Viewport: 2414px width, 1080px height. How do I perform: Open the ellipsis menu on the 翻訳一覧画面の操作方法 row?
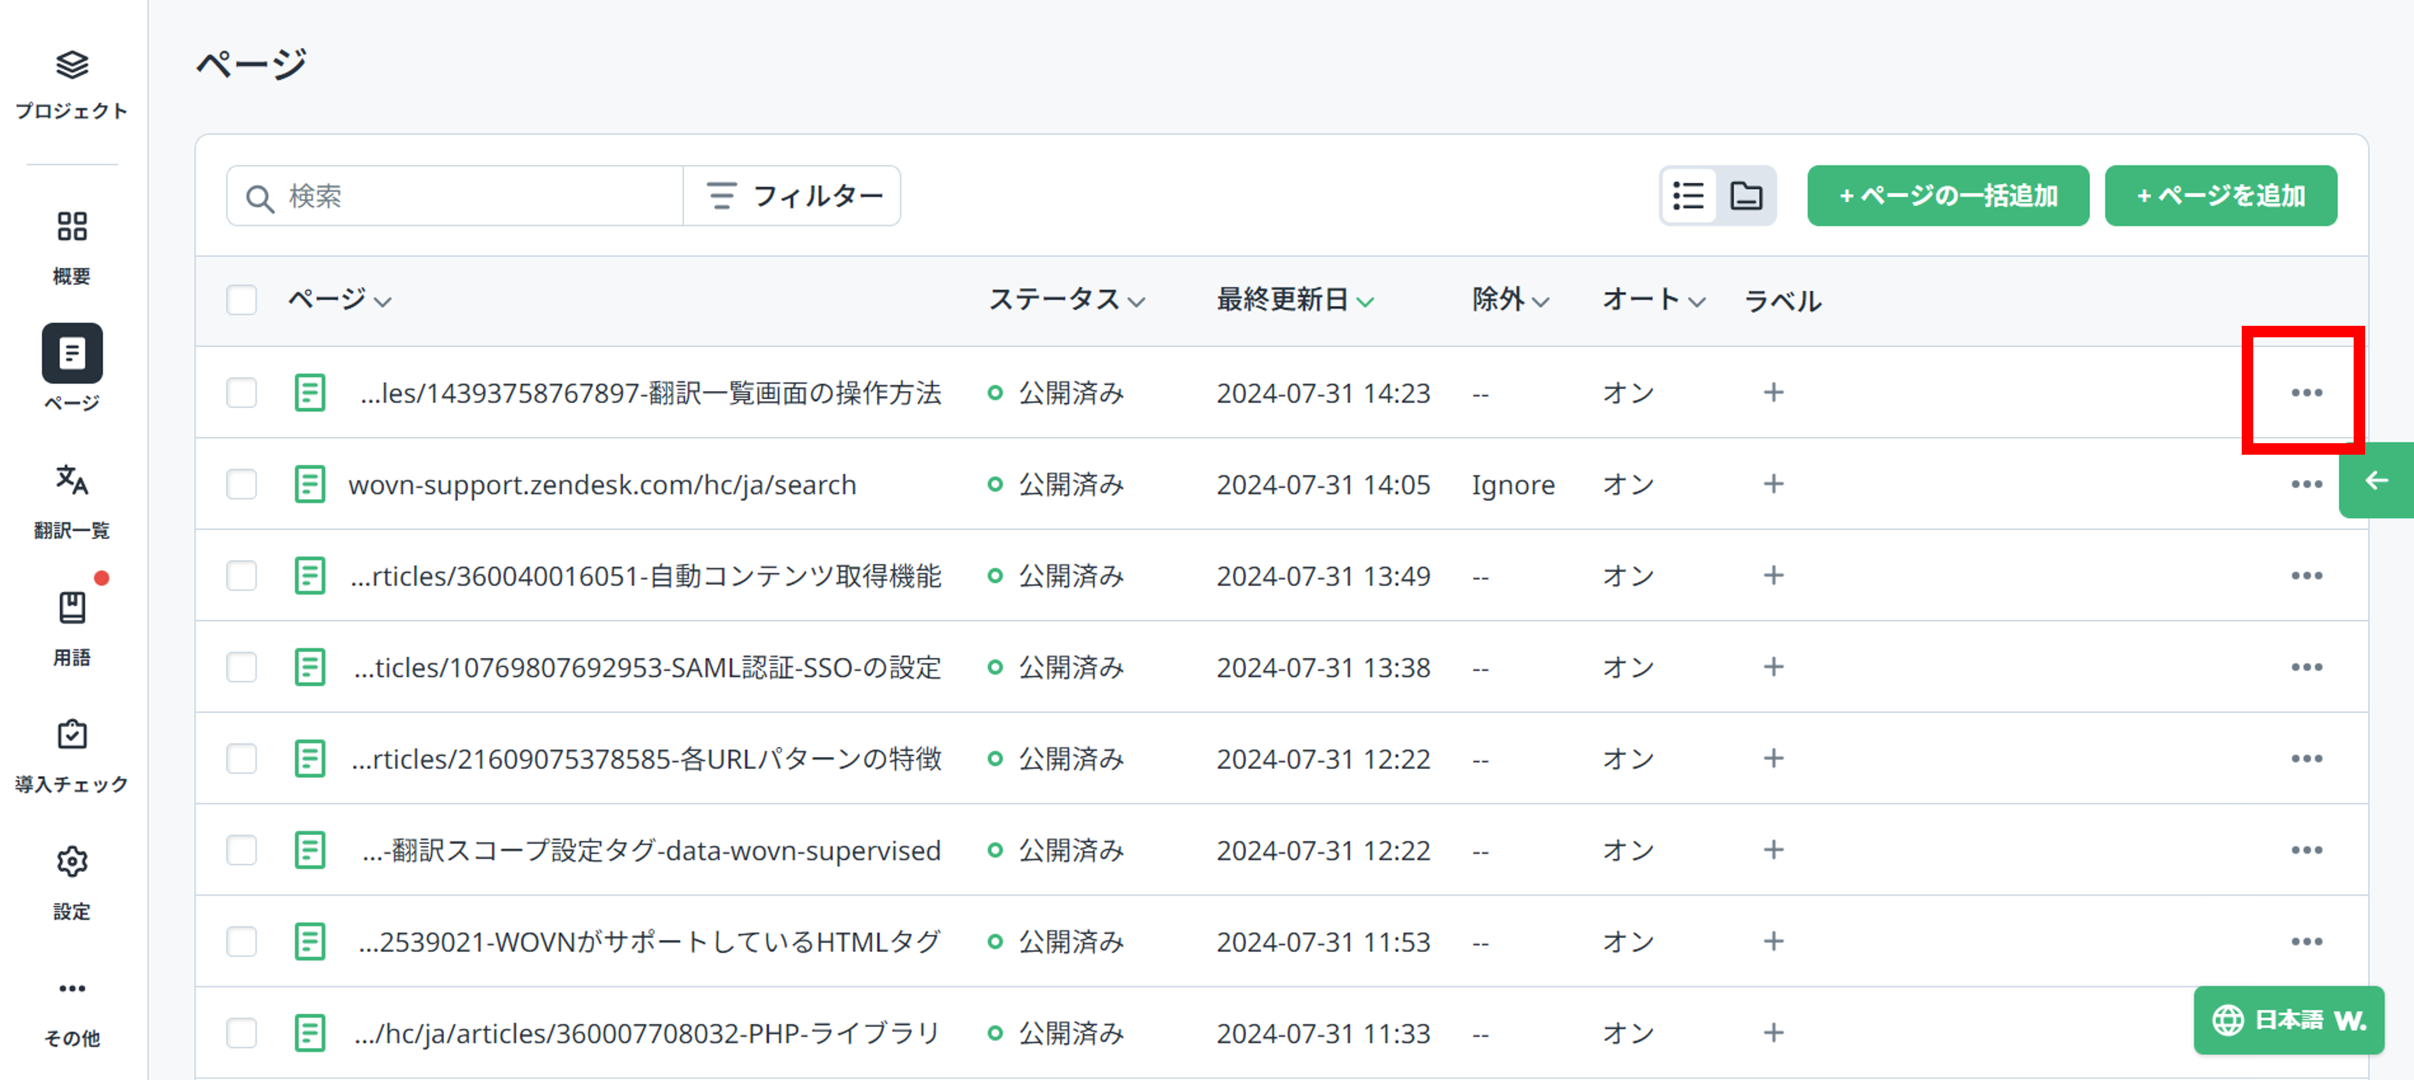(x=2306, y=393)
